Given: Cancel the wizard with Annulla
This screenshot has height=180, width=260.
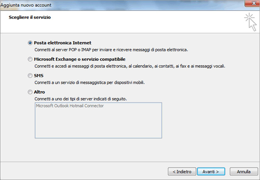Looking at the screenshot, I should click(x=244, y=172).
